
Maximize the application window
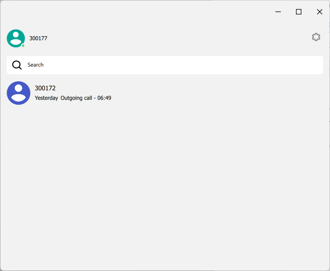(299, 12)
